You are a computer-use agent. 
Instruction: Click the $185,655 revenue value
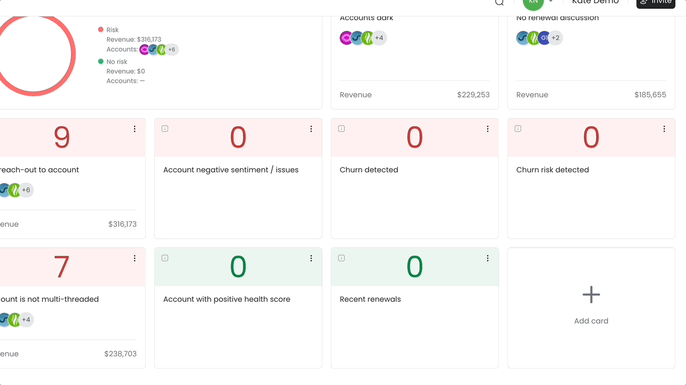tap(650, 95)
